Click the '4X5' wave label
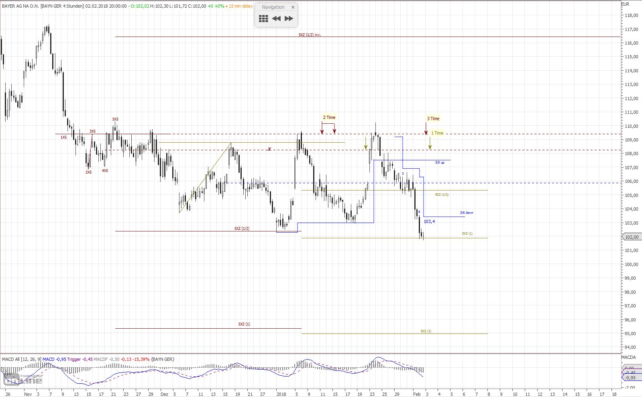Viewport: 642px width, 397px height. click(105, 171)
